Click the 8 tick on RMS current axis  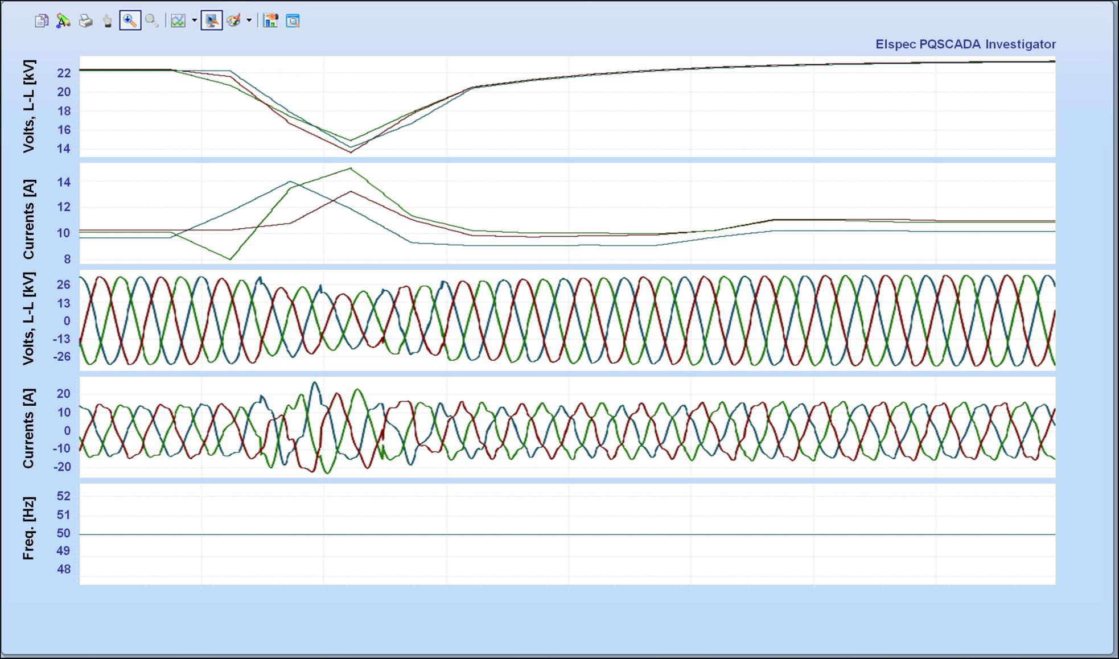coord(67,260)
